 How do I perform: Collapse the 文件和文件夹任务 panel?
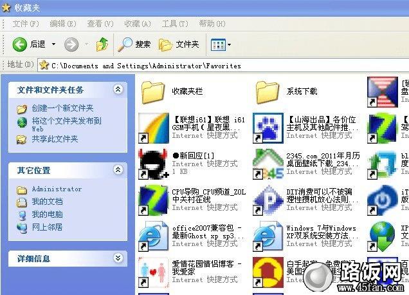tap(118, 90)
